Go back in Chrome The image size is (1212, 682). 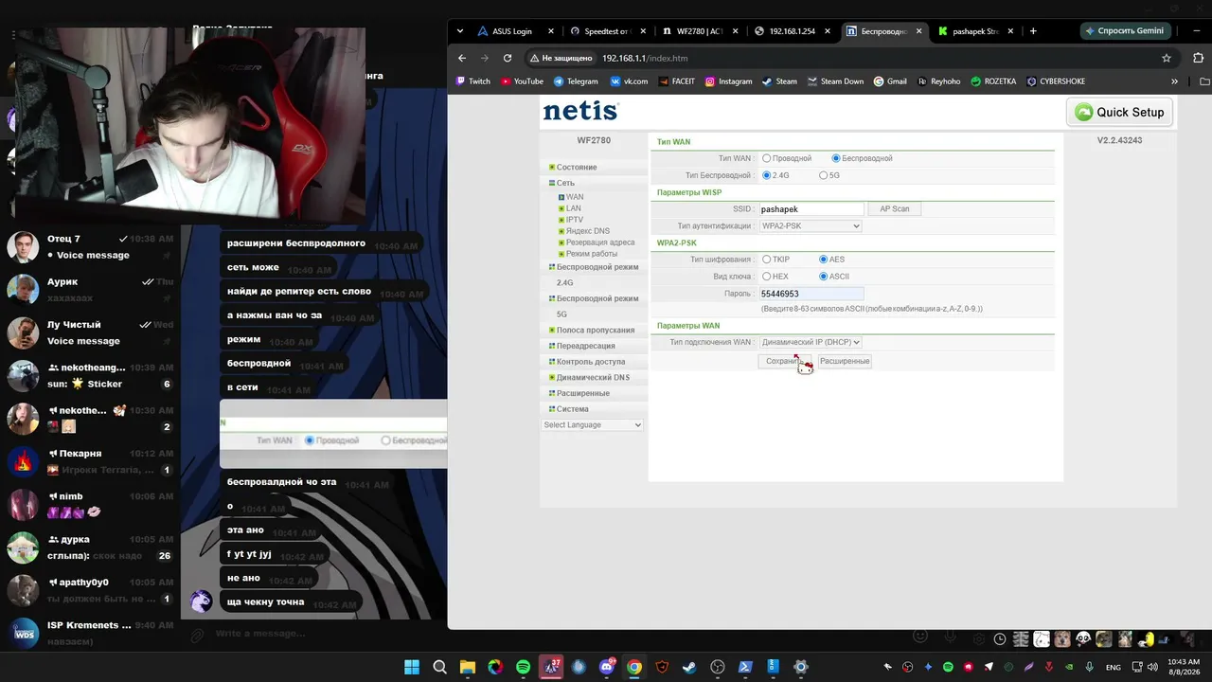[x=462, y=58]
